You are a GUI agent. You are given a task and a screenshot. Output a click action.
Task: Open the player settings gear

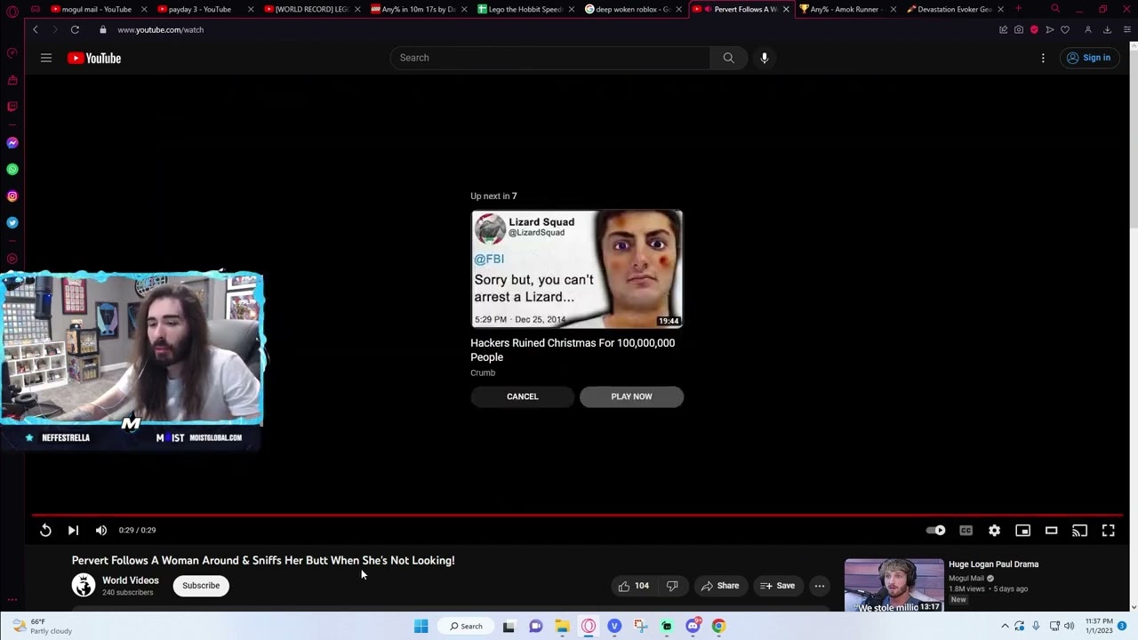click(994, 530)
